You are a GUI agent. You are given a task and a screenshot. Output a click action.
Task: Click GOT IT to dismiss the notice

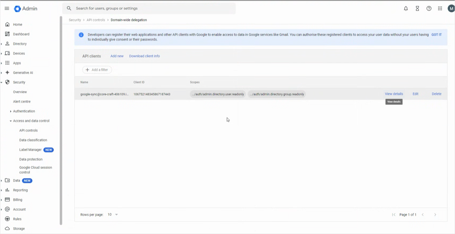(436, 35)
